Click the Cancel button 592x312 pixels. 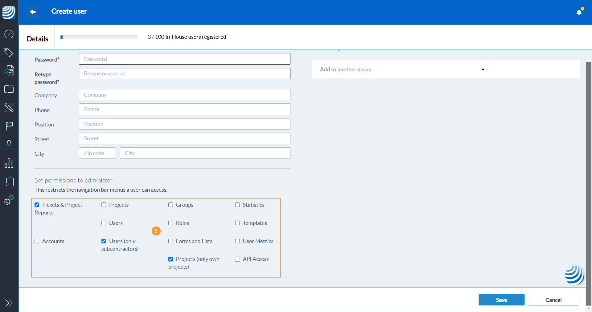pyautogui.click(x=553, y=300)
